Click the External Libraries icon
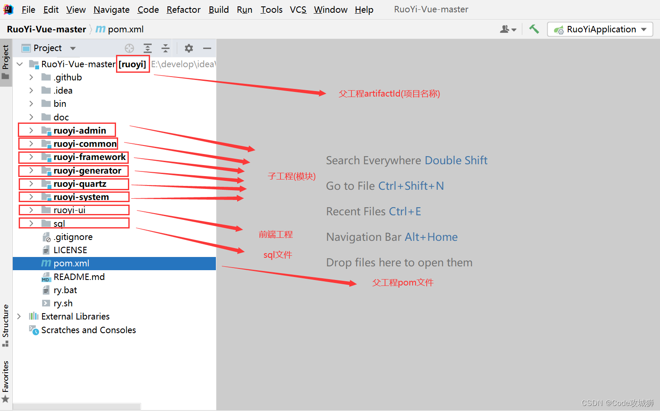The width and height of the screenshot is (660, 411). [34, 316]
